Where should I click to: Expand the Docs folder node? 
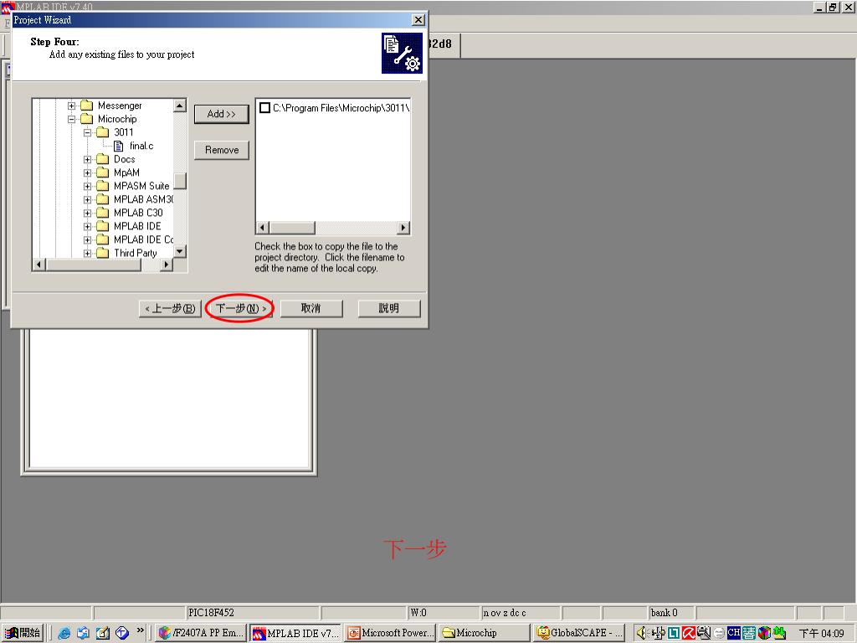click(87, 159)
